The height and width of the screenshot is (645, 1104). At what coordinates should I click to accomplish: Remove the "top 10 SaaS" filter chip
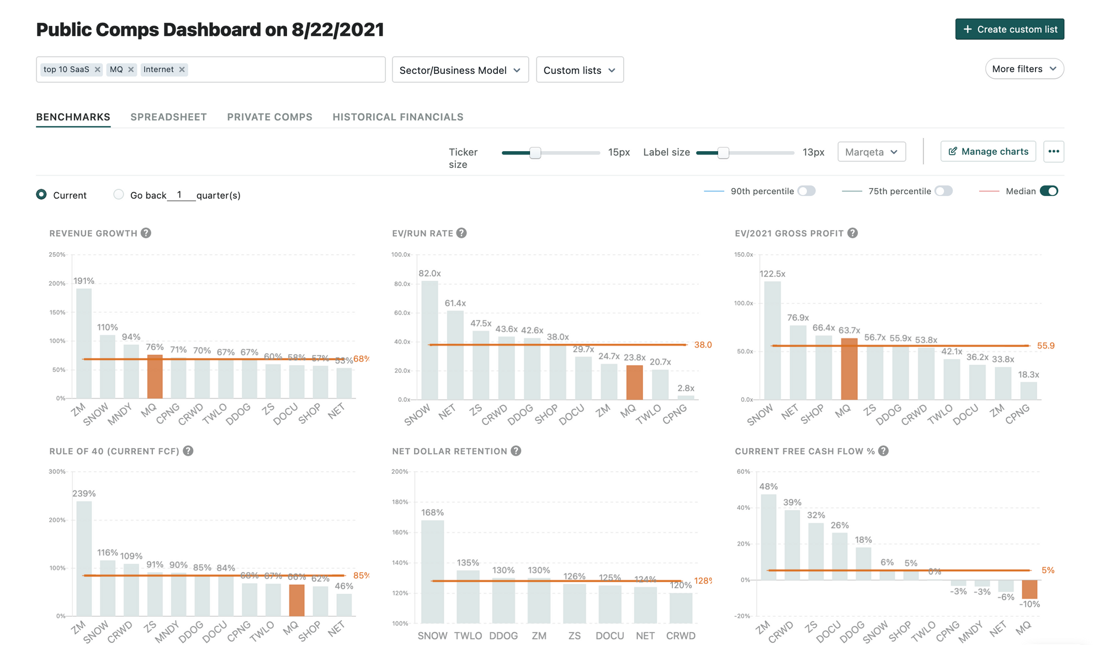point(97,69)
